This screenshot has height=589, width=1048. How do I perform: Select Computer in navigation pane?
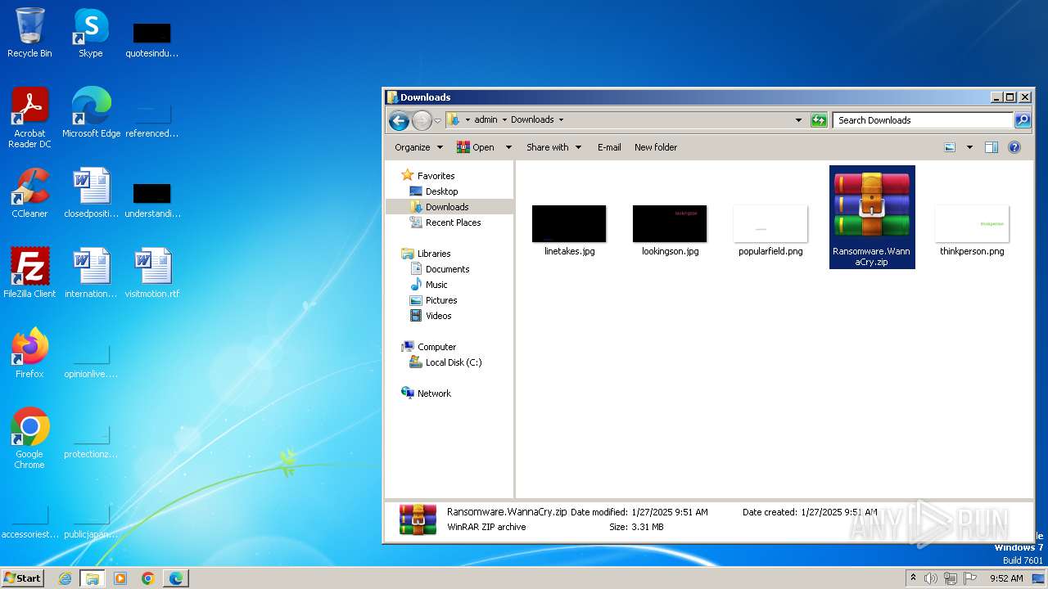[436, 347]
